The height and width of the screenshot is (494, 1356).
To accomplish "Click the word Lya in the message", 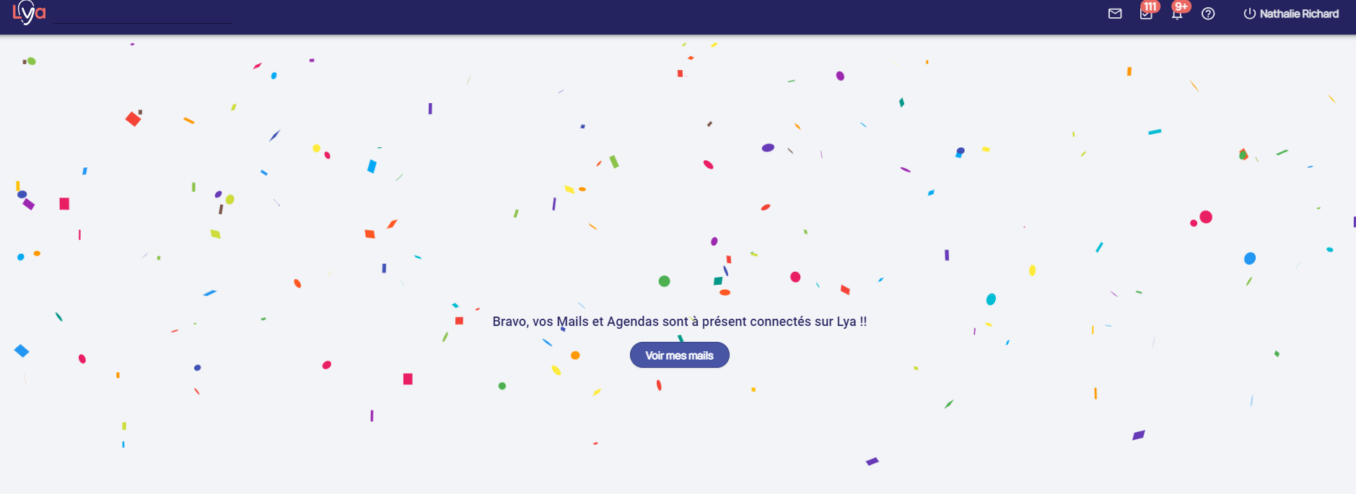I will point(847,322).
